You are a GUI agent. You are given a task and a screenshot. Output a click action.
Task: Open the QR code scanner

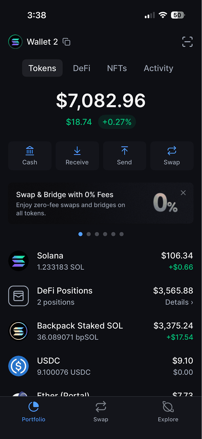pos(187,42)
